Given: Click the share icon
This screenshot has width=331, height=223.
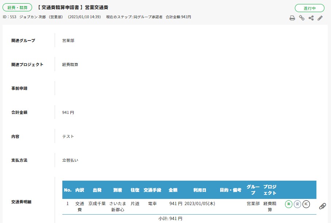Looking at the screenshot, I should tap(311, 18).
